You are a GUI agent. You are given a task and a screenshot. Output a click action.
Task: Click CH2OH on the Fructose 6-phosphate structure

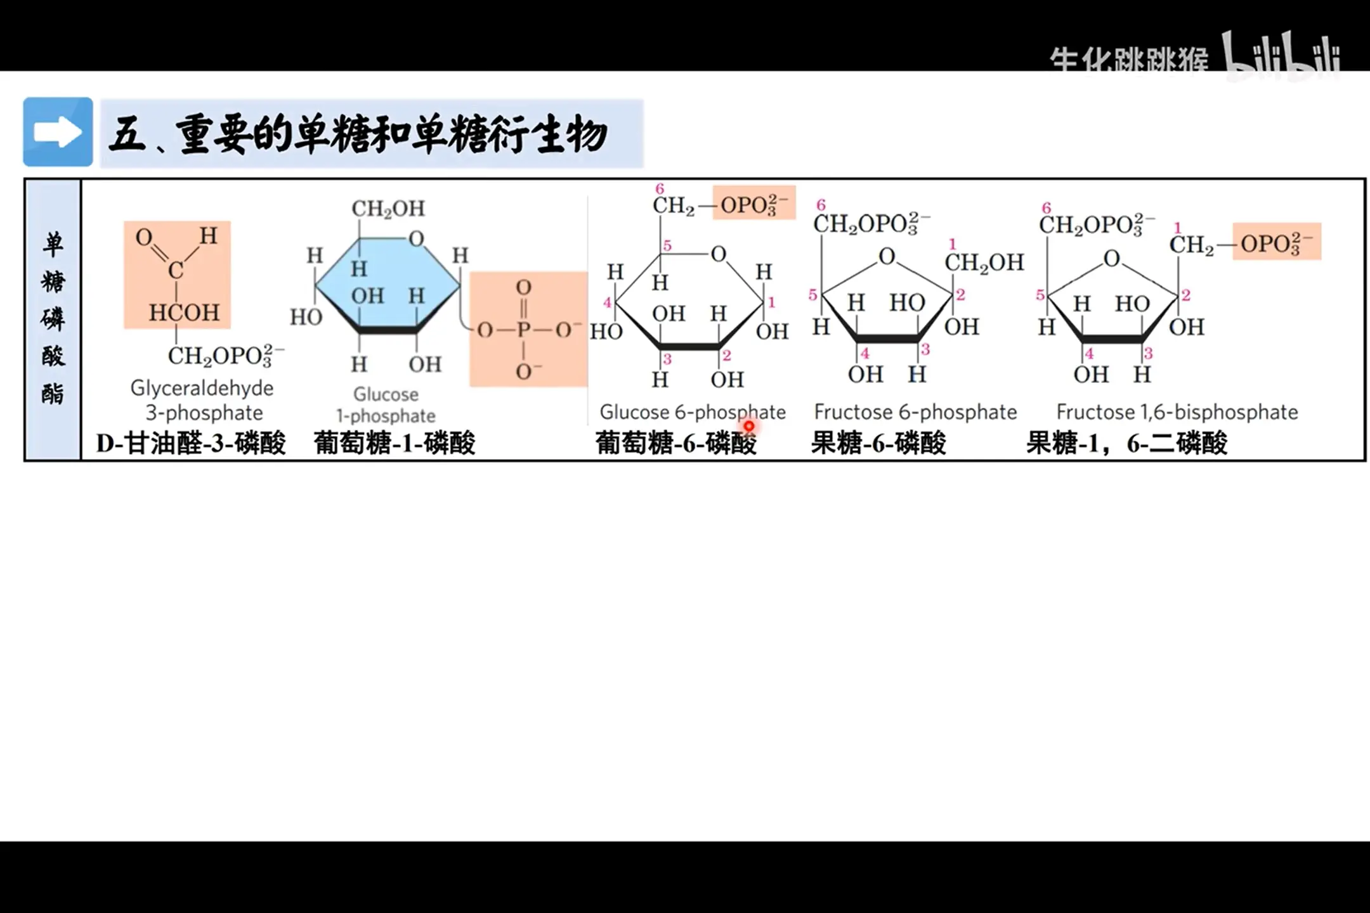[984, 262]
